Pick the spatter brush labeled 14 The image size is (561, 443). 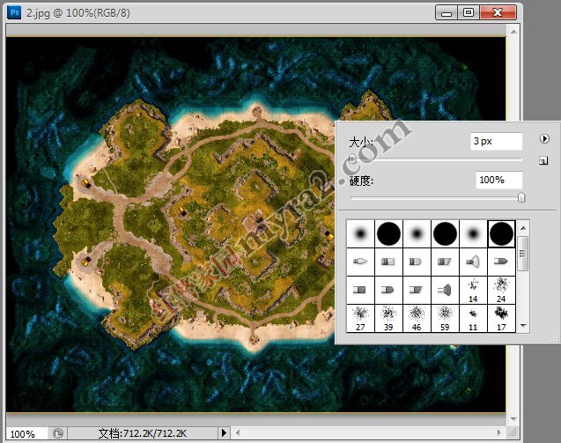point(473,291)
